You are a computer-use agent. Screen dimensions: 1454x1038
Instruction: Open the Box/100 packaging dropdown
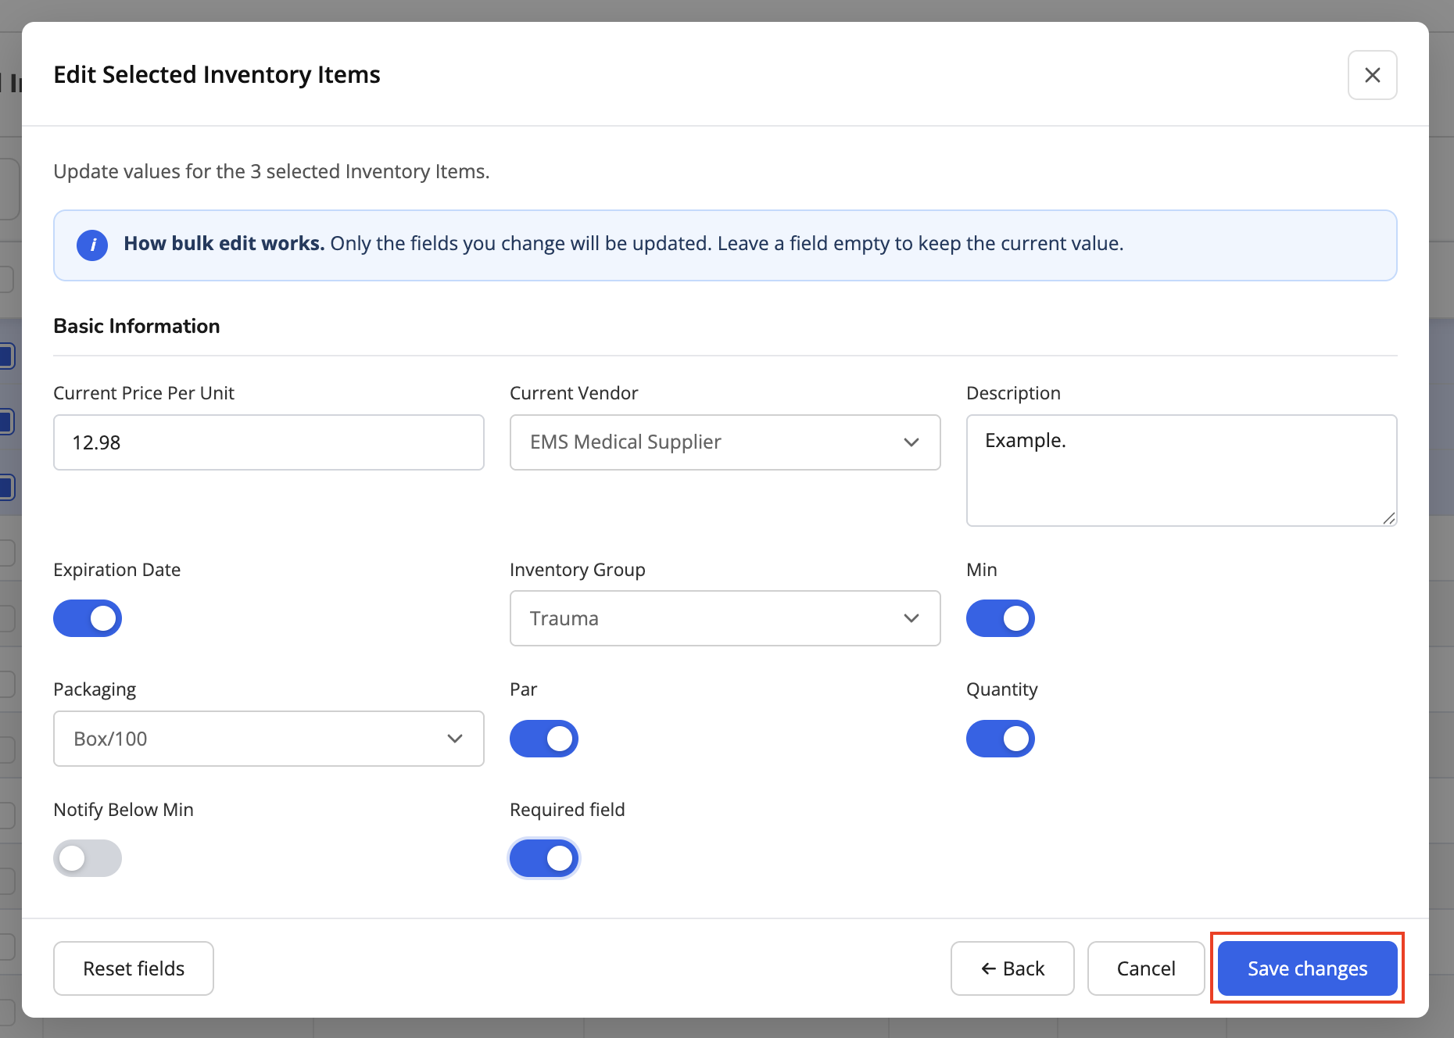pyautogui.click(x=268, y=739)
